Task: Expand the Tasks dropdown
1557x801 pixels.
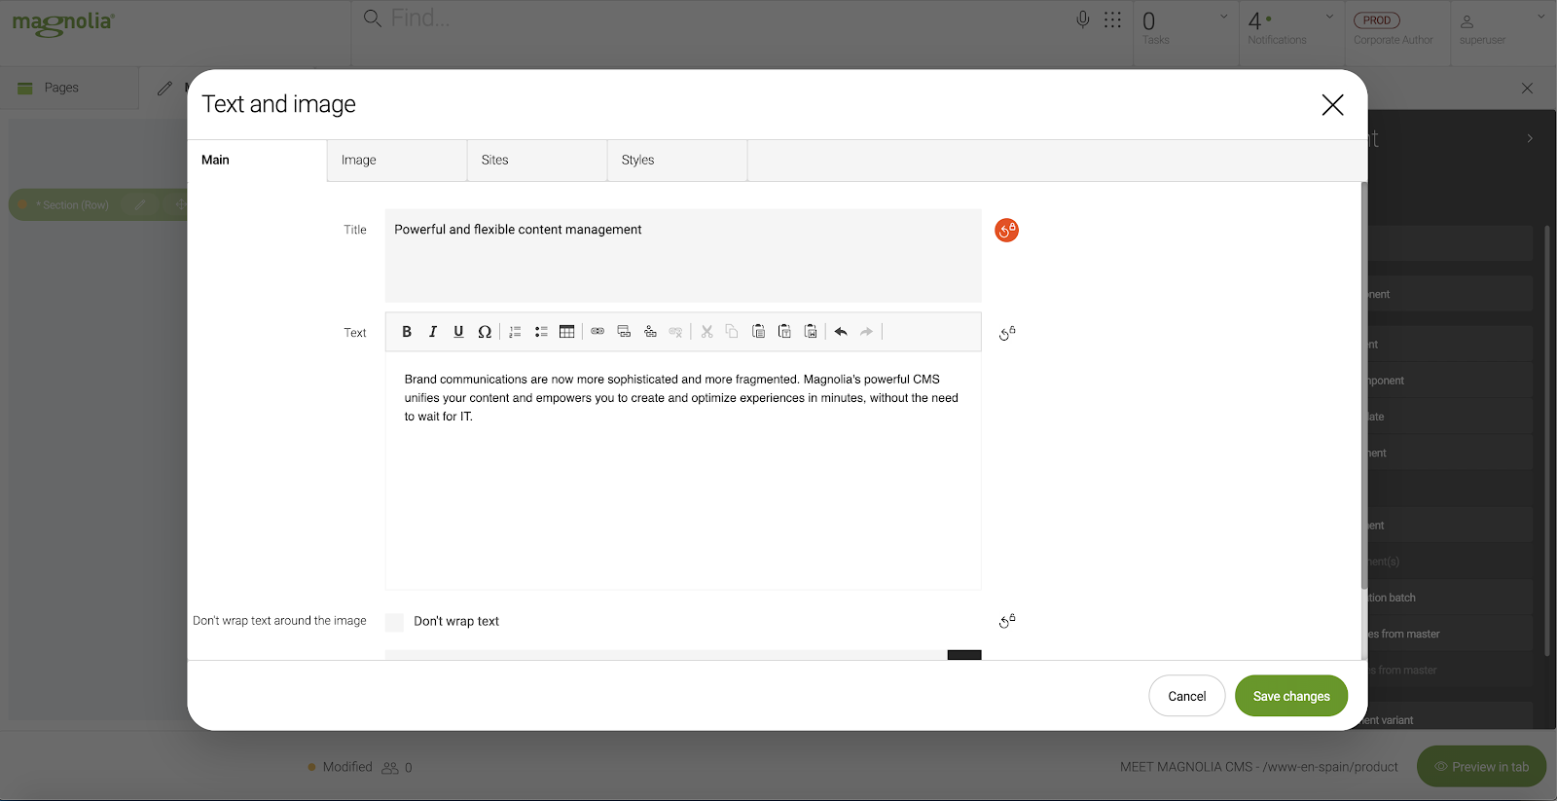Action: click(1223, 17)
